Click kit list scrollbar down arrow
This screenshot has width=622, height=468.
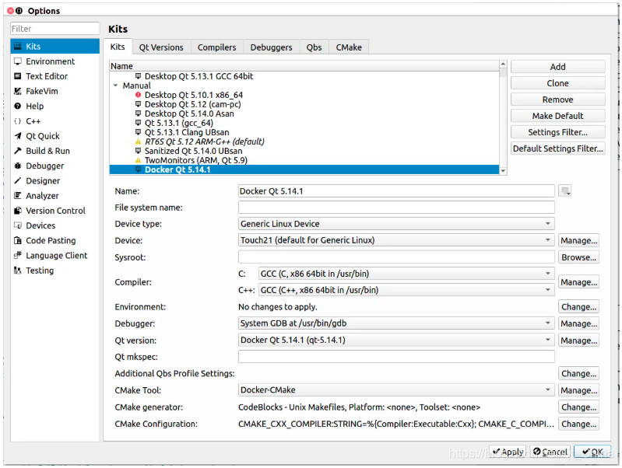pos(503,171)
